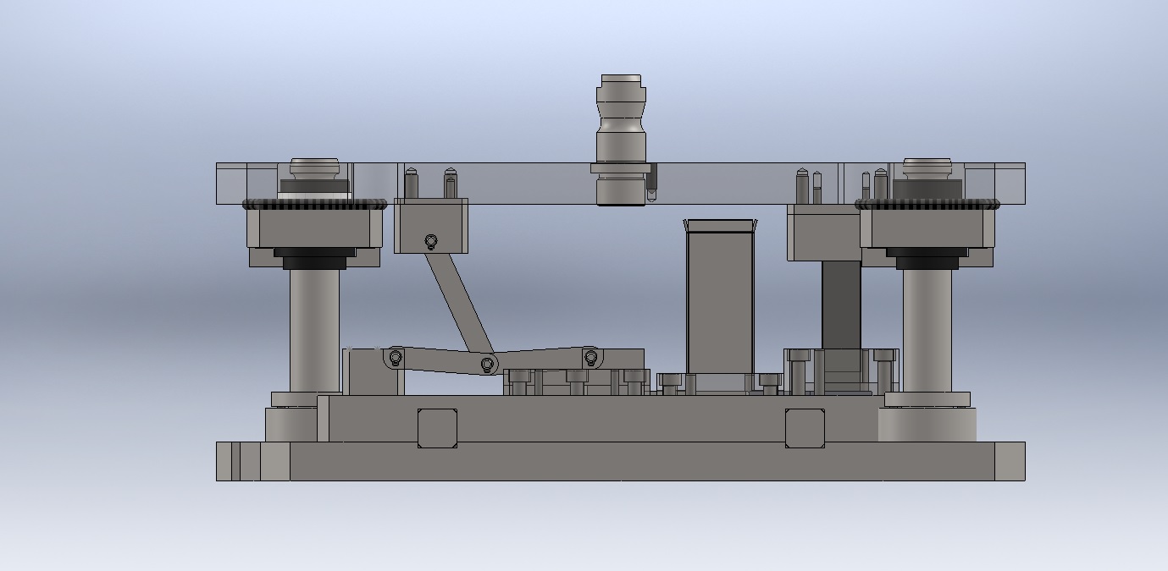Select the right square cutout in the lower plate
Viewport: 1168px width, 571px height.
[x=805, y=428]
